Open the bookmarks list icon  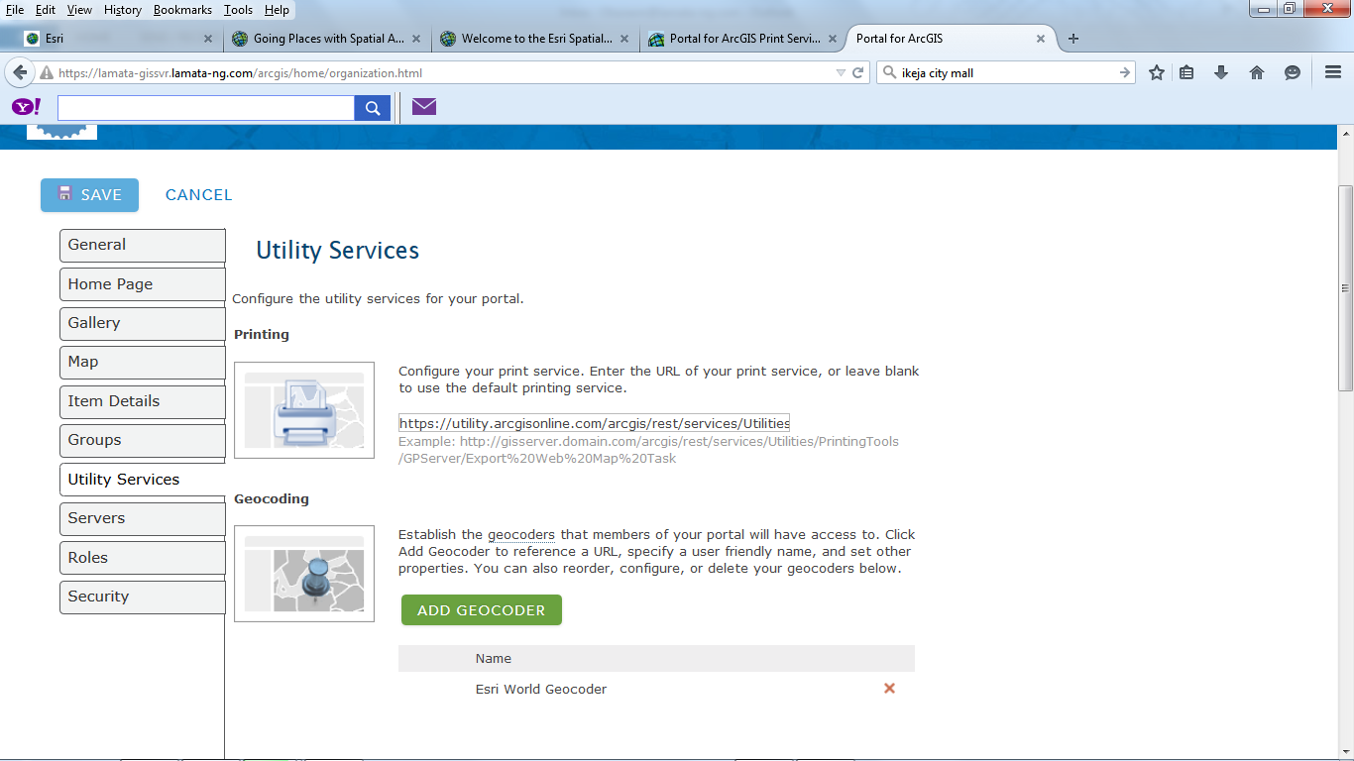coord(1187,72)
